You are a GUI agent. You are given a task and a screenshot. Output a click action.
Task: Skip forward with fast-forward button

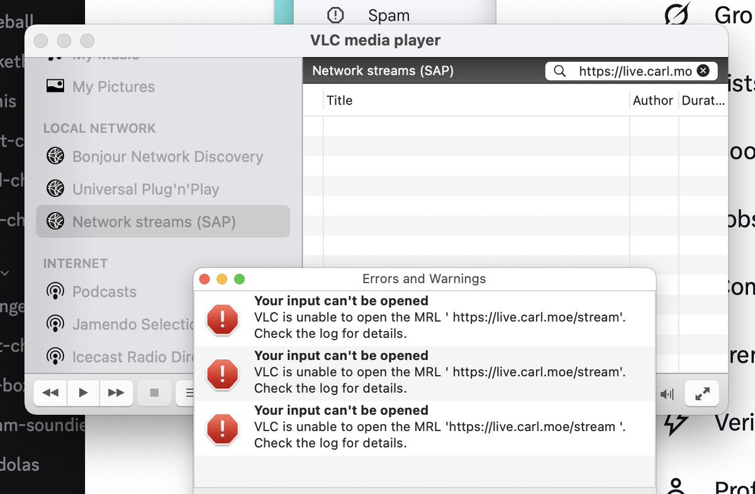coord(116,393)
